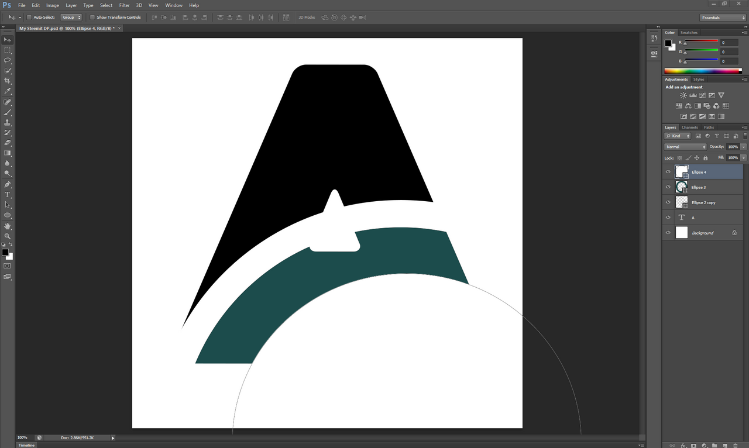Click the fx layer style icon
749x448 pixels.
tap(683, 446)
